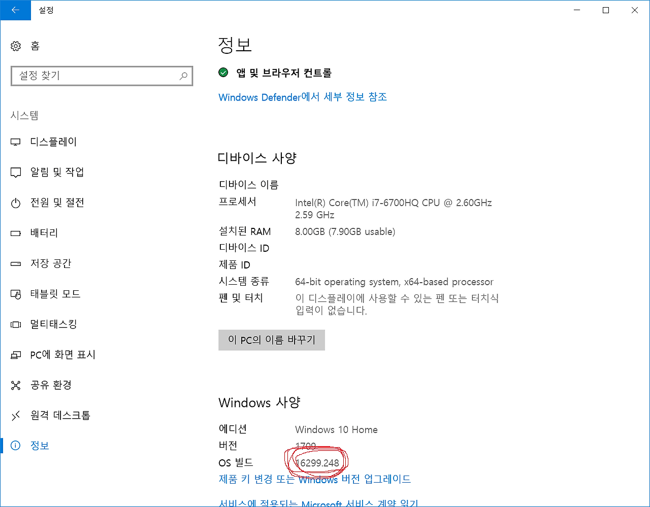Click the green 앱 및 브라우저 컨트롤 checkmark
Viewport: 650px width, 507px height.
(x=223, y=73)
